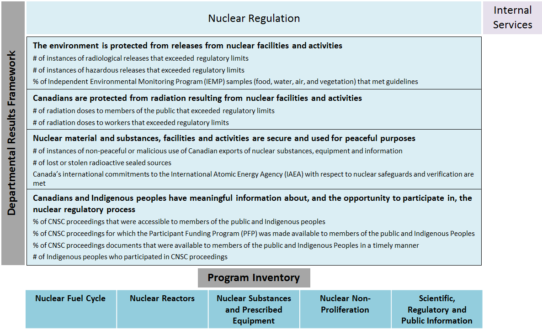
Task: Click the lost or stolen sealed sources indicator
Action: [x=102, y=162]
